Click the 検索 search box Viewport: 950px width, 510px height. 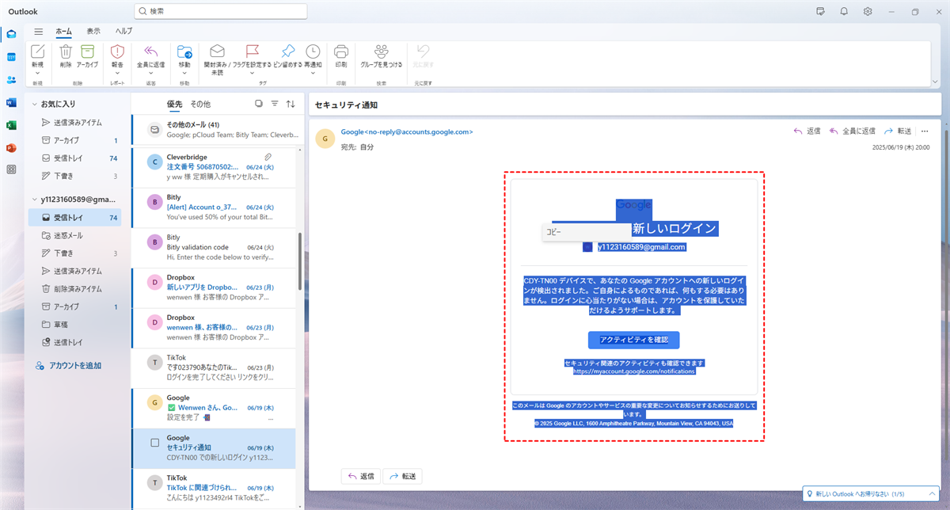[220, 11]
